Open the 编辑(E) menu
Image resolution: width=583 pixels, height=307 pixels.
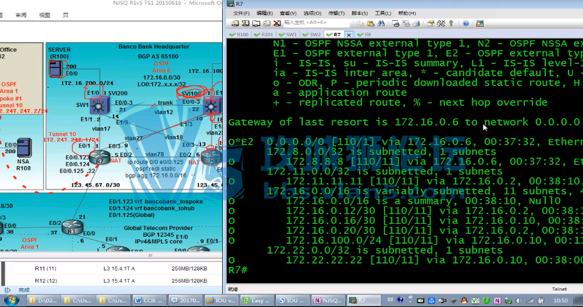[x=264, y=13]
